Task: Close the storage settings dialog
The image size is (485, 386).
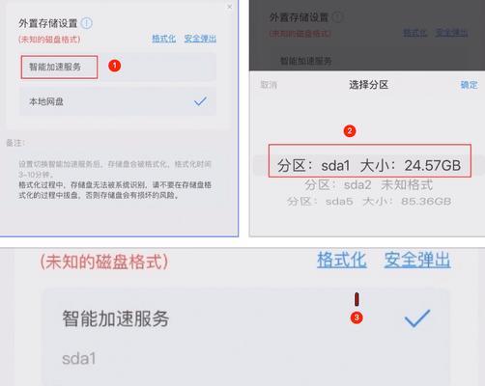Action: [229, 7]
